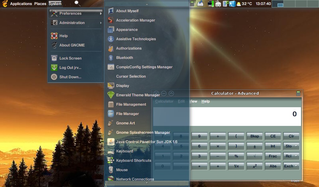The height and width of the screenshot is (187, 319).
Task: Open Authorizations preferences entry
Action: coord(146,48)
